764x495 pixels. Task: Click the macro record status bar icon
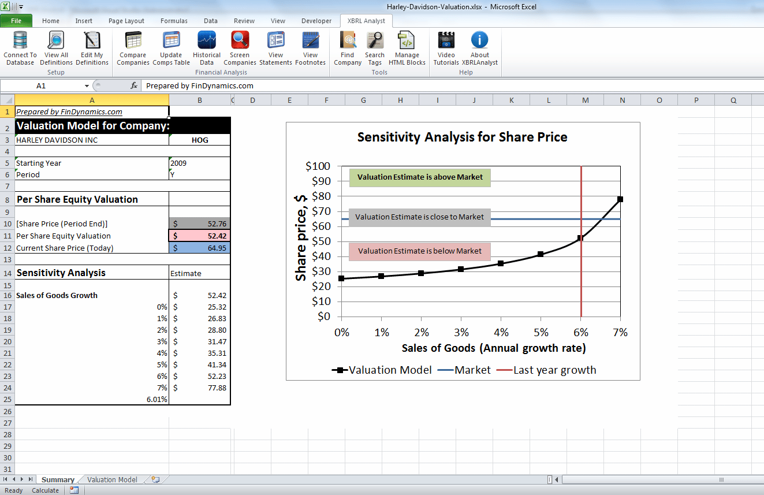(x=74, y=490)
